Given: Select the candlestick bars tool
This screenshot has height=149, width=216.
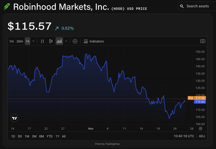Looking at the screenshot, I should click(x=51, y=41).
